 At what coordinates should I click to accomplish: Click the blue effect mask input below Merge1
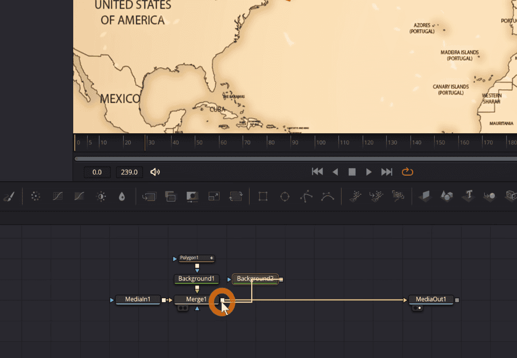tap(197, 309)
